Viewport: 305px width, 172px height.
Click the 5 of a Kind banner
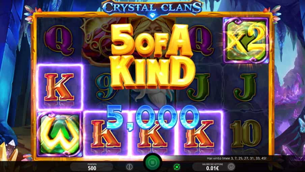(x=153, y=56)
